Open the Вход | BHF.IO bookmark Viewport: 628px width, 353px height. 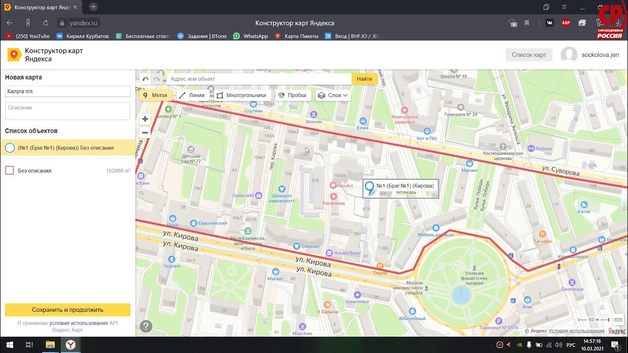pyautogui.click(x=352, y=36)
